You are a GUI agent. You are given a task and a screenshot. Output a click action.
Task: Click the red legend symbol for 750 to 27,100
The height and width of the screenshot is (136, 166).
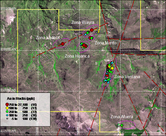point(7,105)
